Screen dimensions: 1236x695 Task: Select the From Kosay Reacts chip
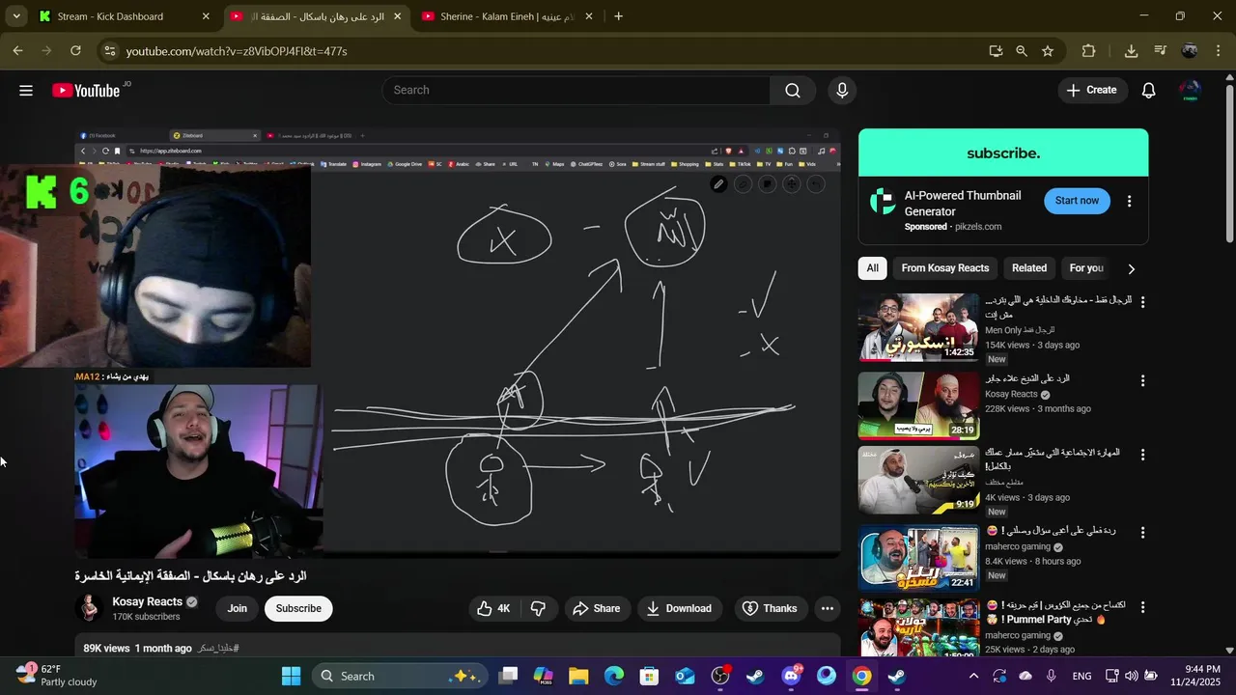[945, 268]
